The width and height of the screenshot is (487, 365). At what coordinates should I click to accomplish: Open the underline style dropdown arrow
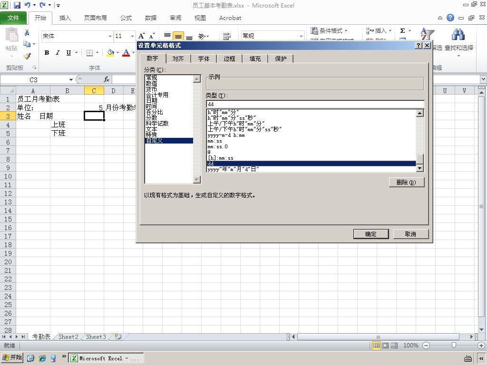tap(76, 53)
